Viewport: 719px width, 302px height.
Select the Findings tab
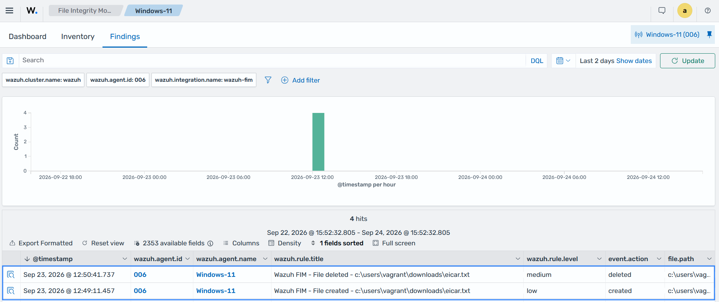coord(125,36)
